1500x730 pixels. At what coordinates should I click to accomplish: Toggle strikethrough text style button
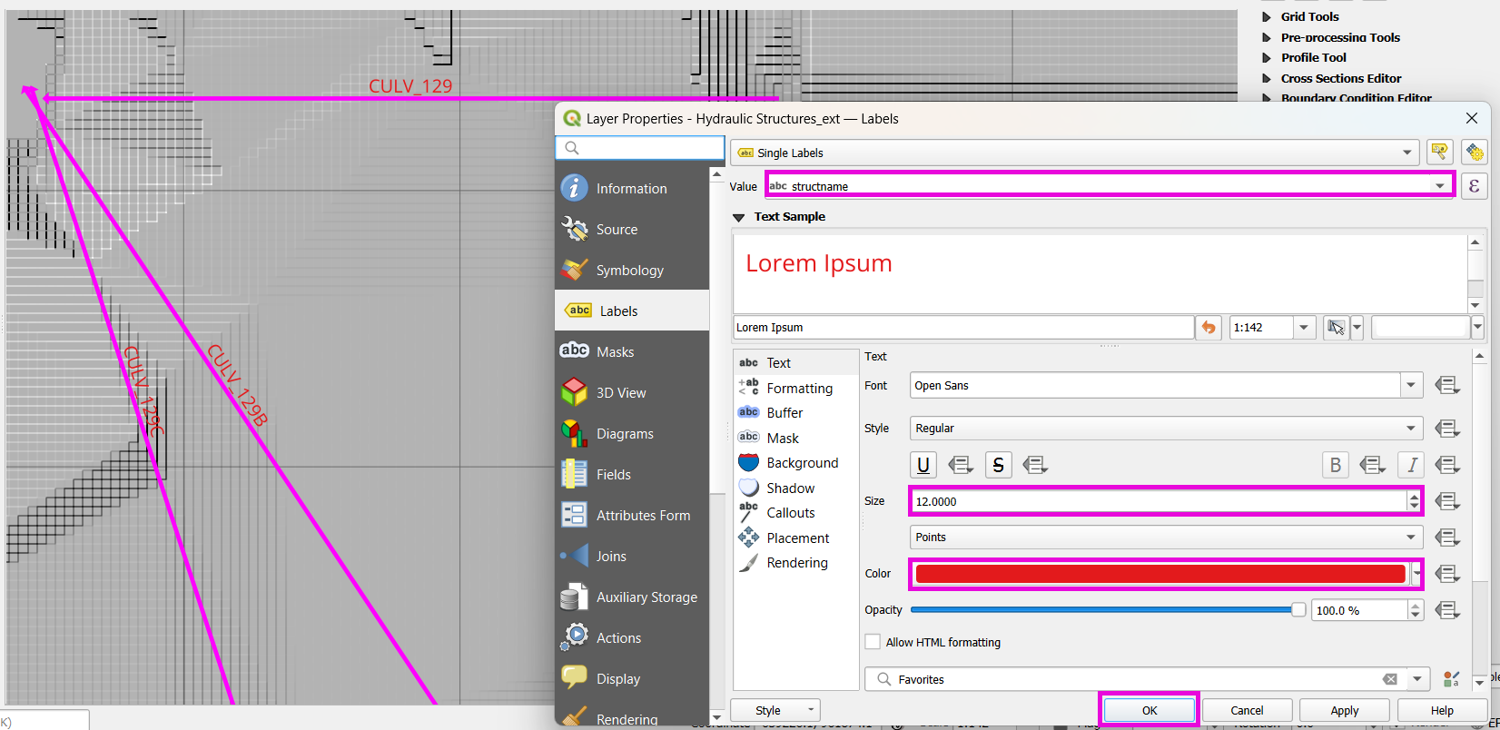[x=998, y=465]
